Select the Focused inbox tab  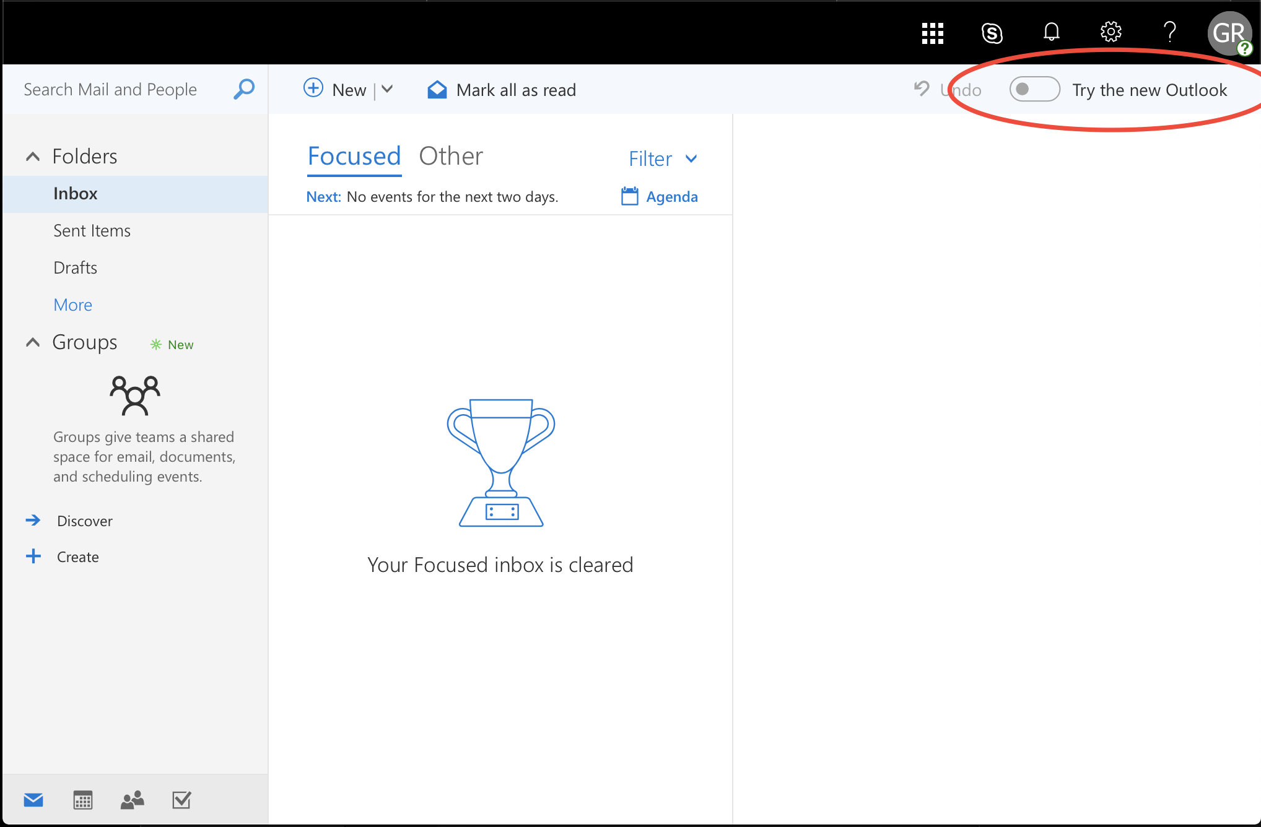[x=354, y=156]
